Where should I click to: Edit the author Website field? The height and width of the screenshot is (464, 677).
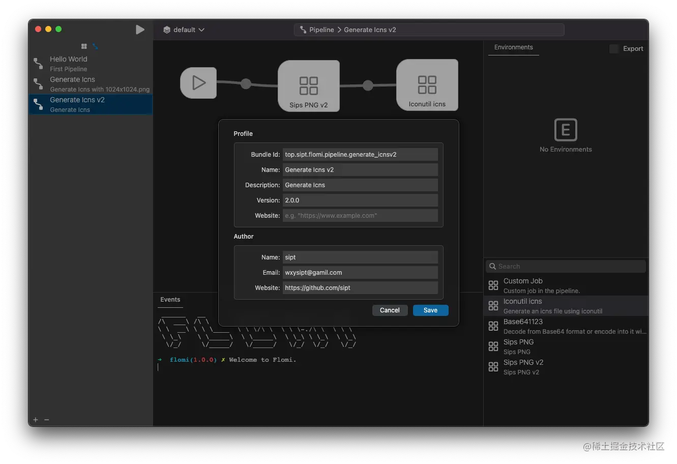[360, 287]
